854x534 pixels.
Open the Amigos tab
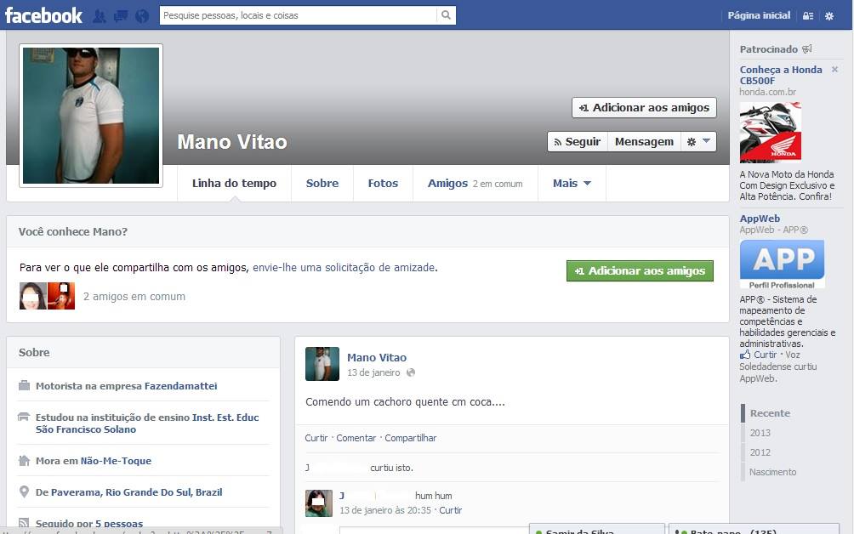pyautogui.click(x=447, y=183)
